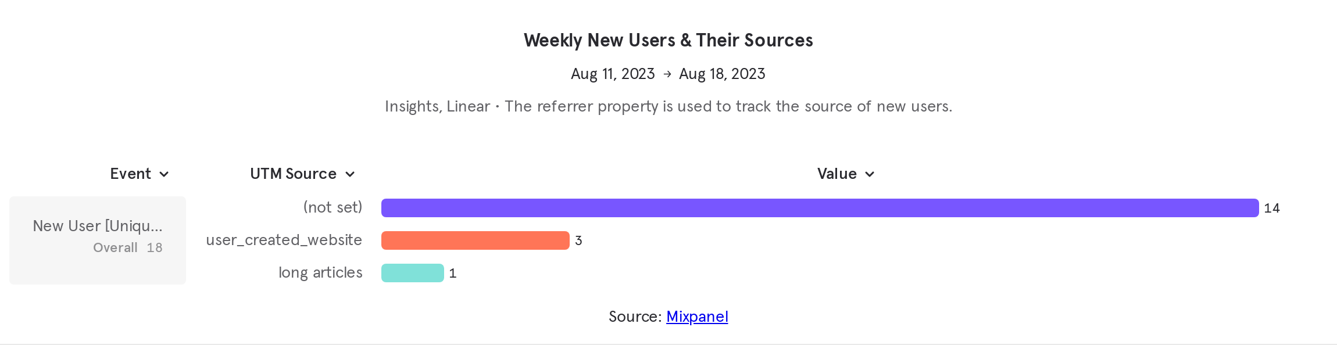Click the value label 14
The width and height of the screenshot is (1337, 345).
(1272, 207)
